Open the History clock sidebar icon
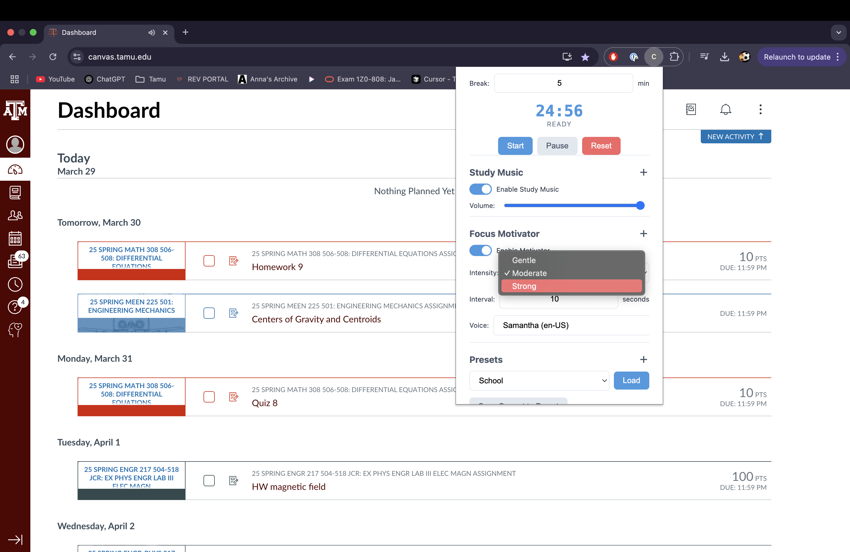850x552 pixels. click(15, 284)
